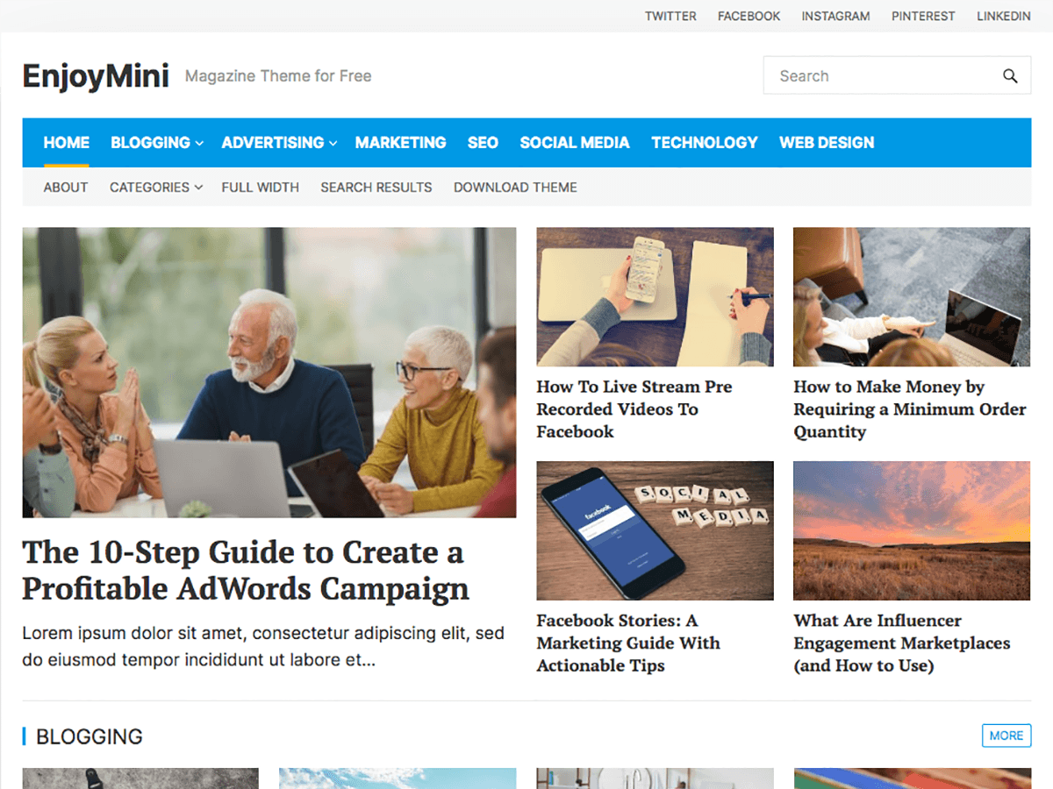Click the Pinterest top link

[923, 16]
